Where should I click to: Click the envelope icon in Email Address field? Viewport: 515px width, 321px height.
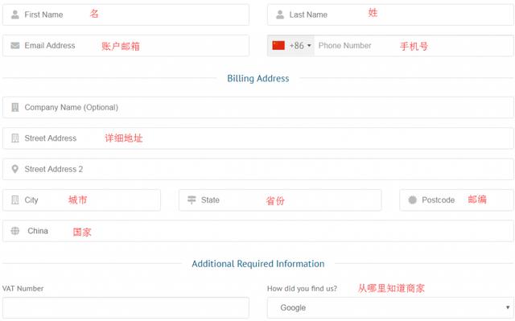point(15,46)
